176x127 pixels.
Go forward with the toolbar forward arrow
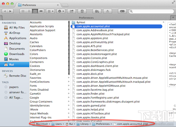pos(11,11)
